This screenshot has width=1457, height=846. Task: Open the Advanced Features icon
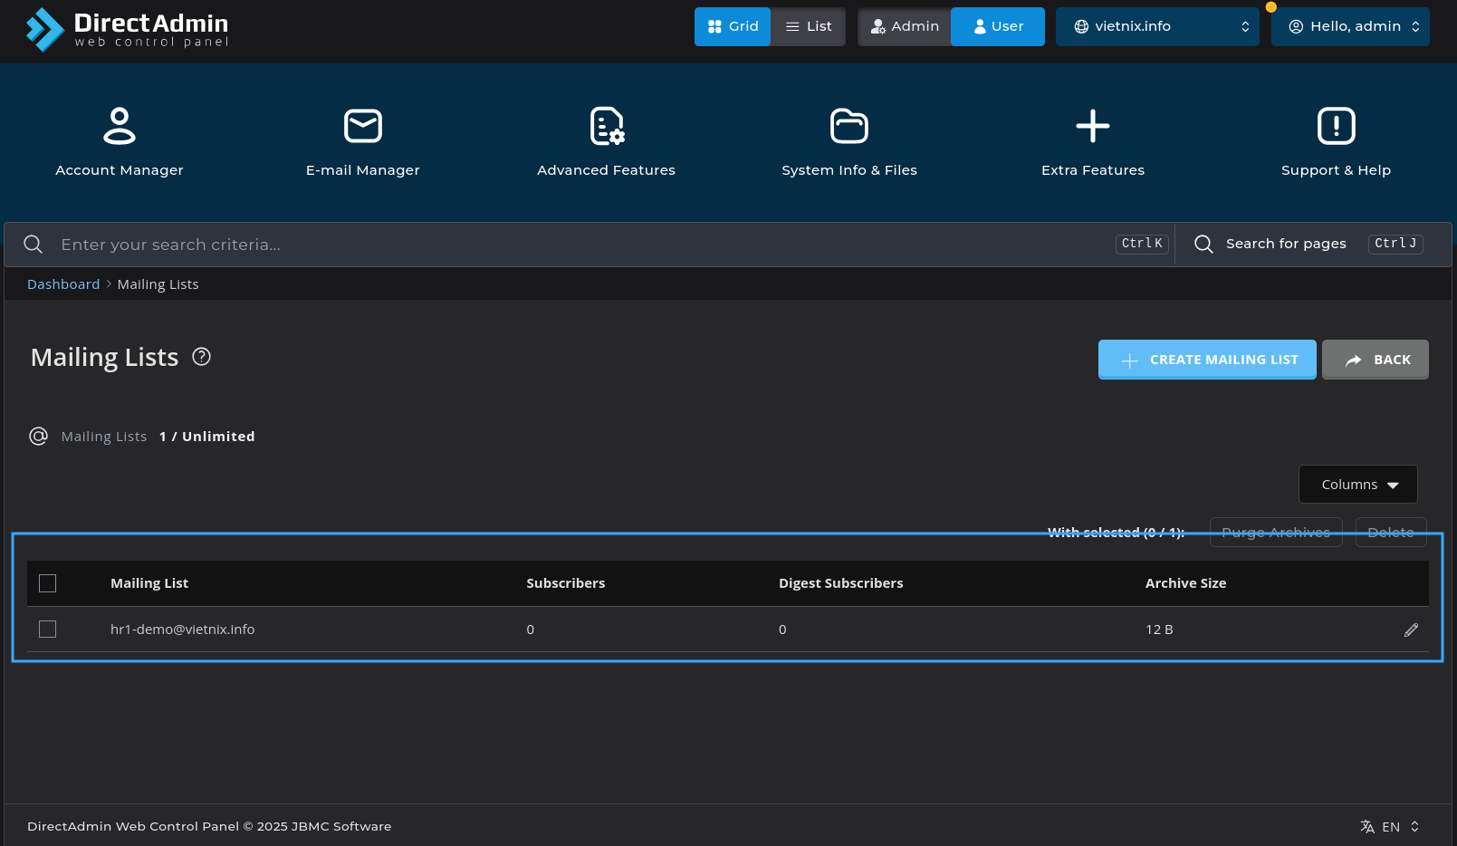(x=606, y=126)
